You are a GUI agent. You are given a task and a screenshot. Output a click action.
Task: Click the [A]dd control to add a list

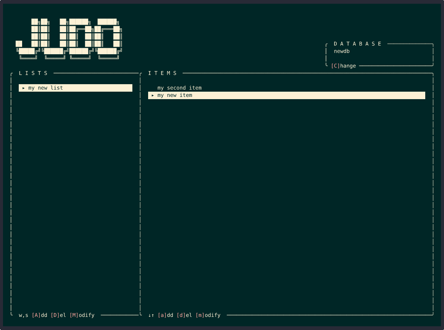39,315
